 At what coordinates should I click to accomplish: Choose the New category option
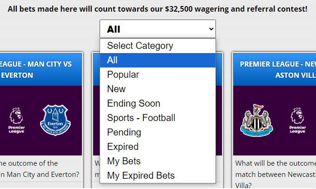(158, 89)
